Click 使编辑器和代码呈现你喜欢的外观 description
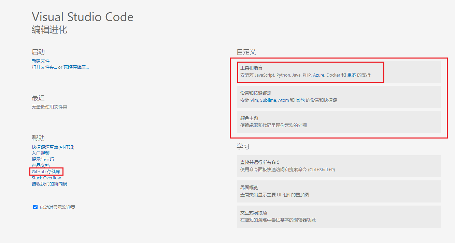 pyautogui.click(x=273, y=125)
